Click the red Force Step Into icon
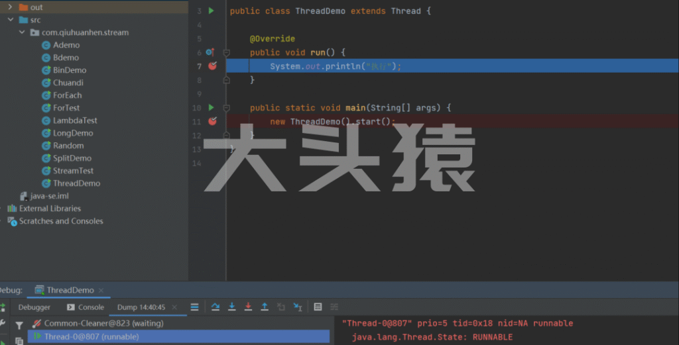679x345 pixels. 248,307
